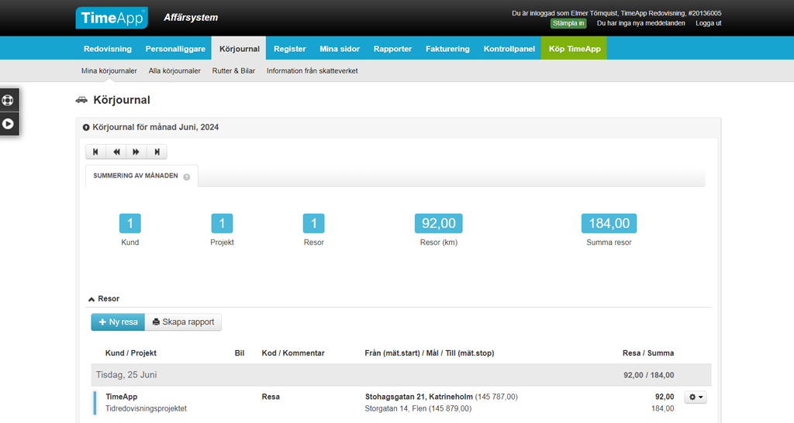Screen dimensions: 794x423
Task: Select the Köp TimeApp menu item
Action: [574, 48]
